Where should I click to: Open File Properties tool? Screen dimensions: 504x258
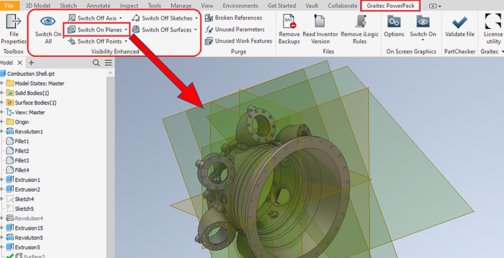(x=13, y=29)
